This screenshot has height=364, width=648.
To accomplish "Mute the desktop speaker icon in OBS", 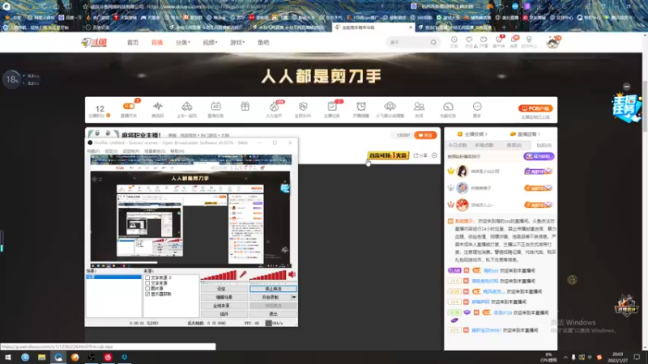I will click(292, 274).
